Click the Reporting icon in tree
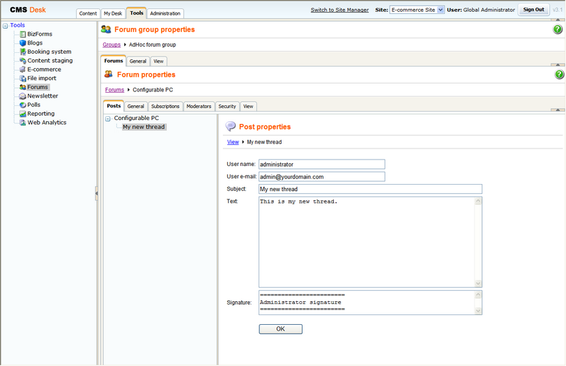Image resolution: width=566 pixels, height=366 pixels. click(23, 114)
